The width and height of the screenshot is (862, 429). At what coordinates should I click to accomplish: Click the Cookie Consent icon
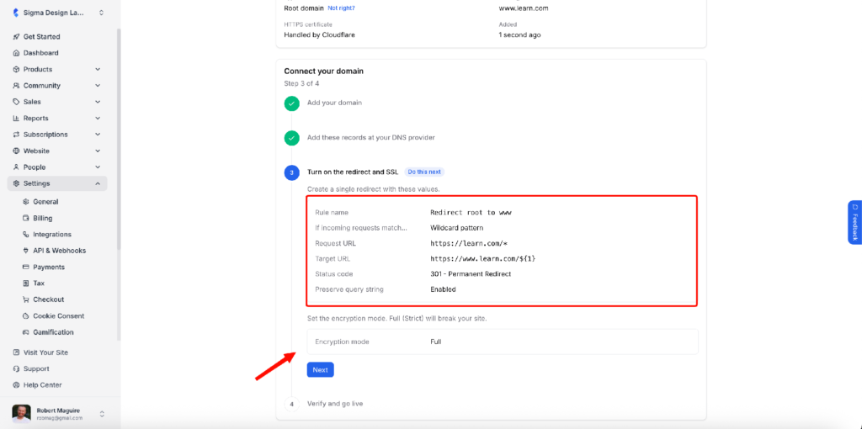tap(25, 315)
